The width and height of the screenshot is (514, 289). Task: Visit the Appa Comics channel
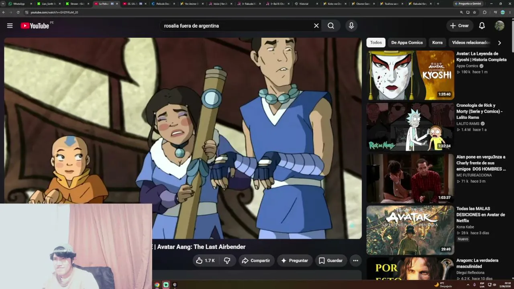click(x=467, y=66)
